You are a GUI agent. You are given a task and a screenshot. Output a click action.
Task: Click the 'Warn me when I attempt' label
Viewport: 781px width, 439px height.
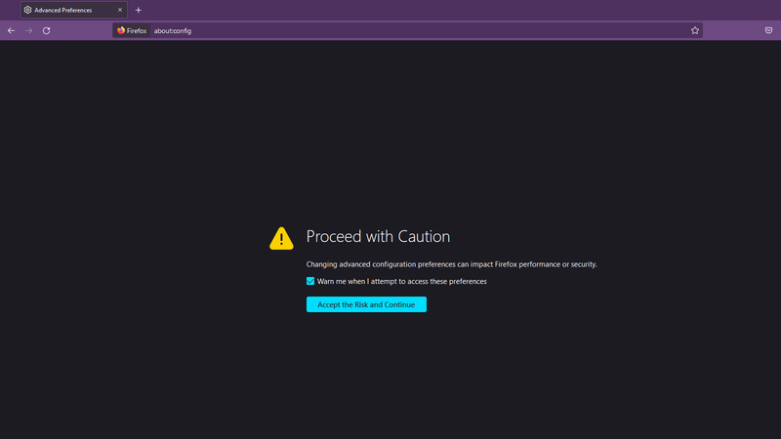(x=401, y=281)
